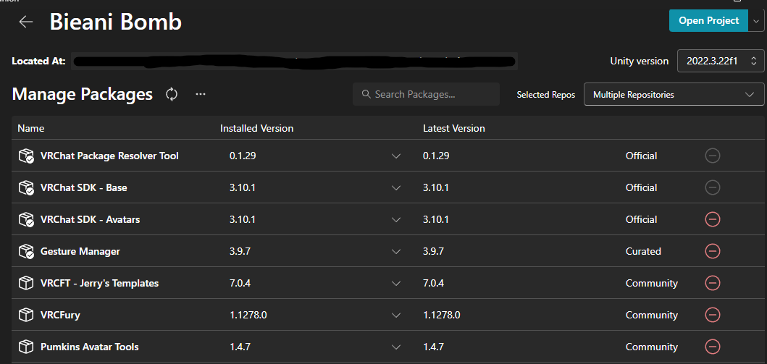Screen dimensions: 767x364
Task: Open version dropdown for VRChat Package Resolver Tool
Action: pyautogui.click(x=395, y=156)
